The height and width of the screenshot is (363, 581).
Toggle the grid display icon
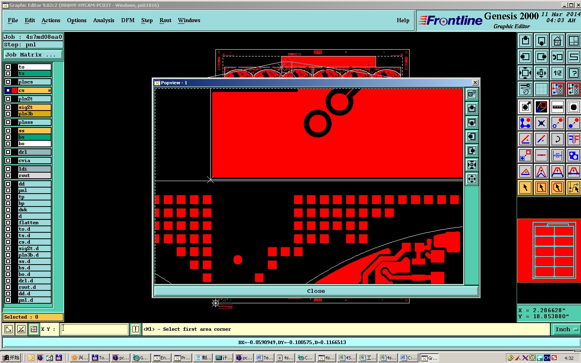(541, 89)
